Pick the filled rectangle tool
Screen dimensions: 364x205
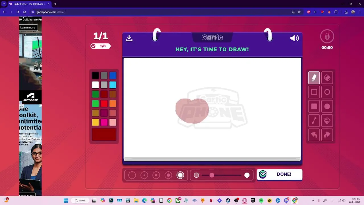[314, 106]
